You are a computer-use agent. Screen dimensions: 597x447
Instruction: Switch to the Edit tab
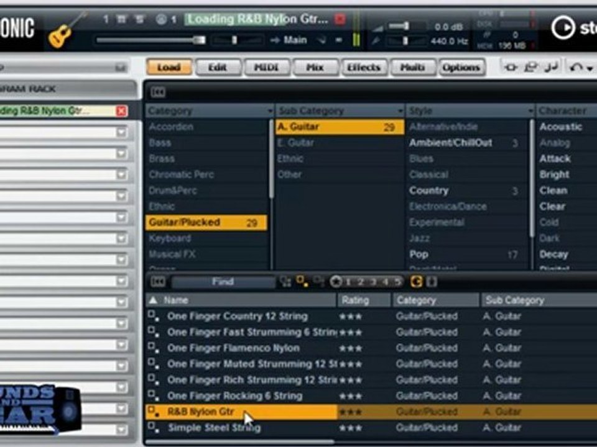(218, 67)
